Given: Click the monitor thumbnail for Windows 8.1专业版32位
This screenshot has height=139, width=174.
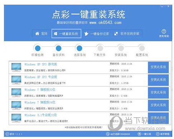Looking at the screenshot, I should (16, 118).
